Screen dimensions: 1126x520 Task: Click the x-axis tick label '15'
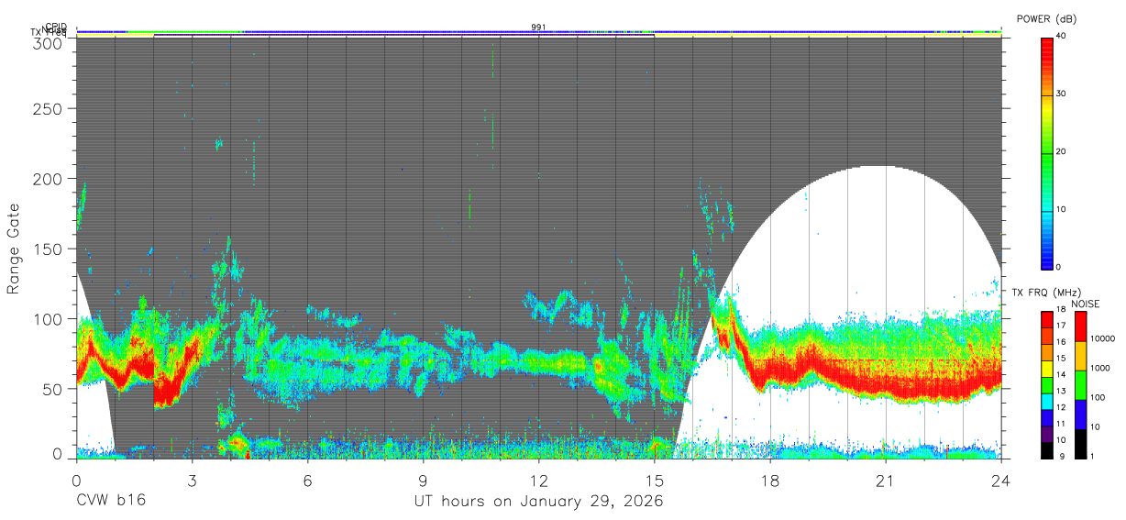pyautogui.click(x=655, y=481)
